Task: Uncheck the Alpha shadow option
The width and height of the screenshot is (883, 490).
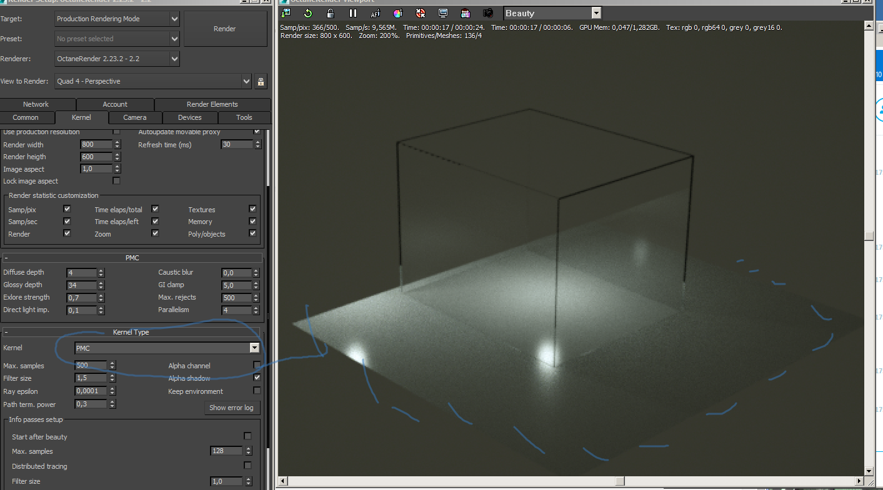Action: (257, 378)
